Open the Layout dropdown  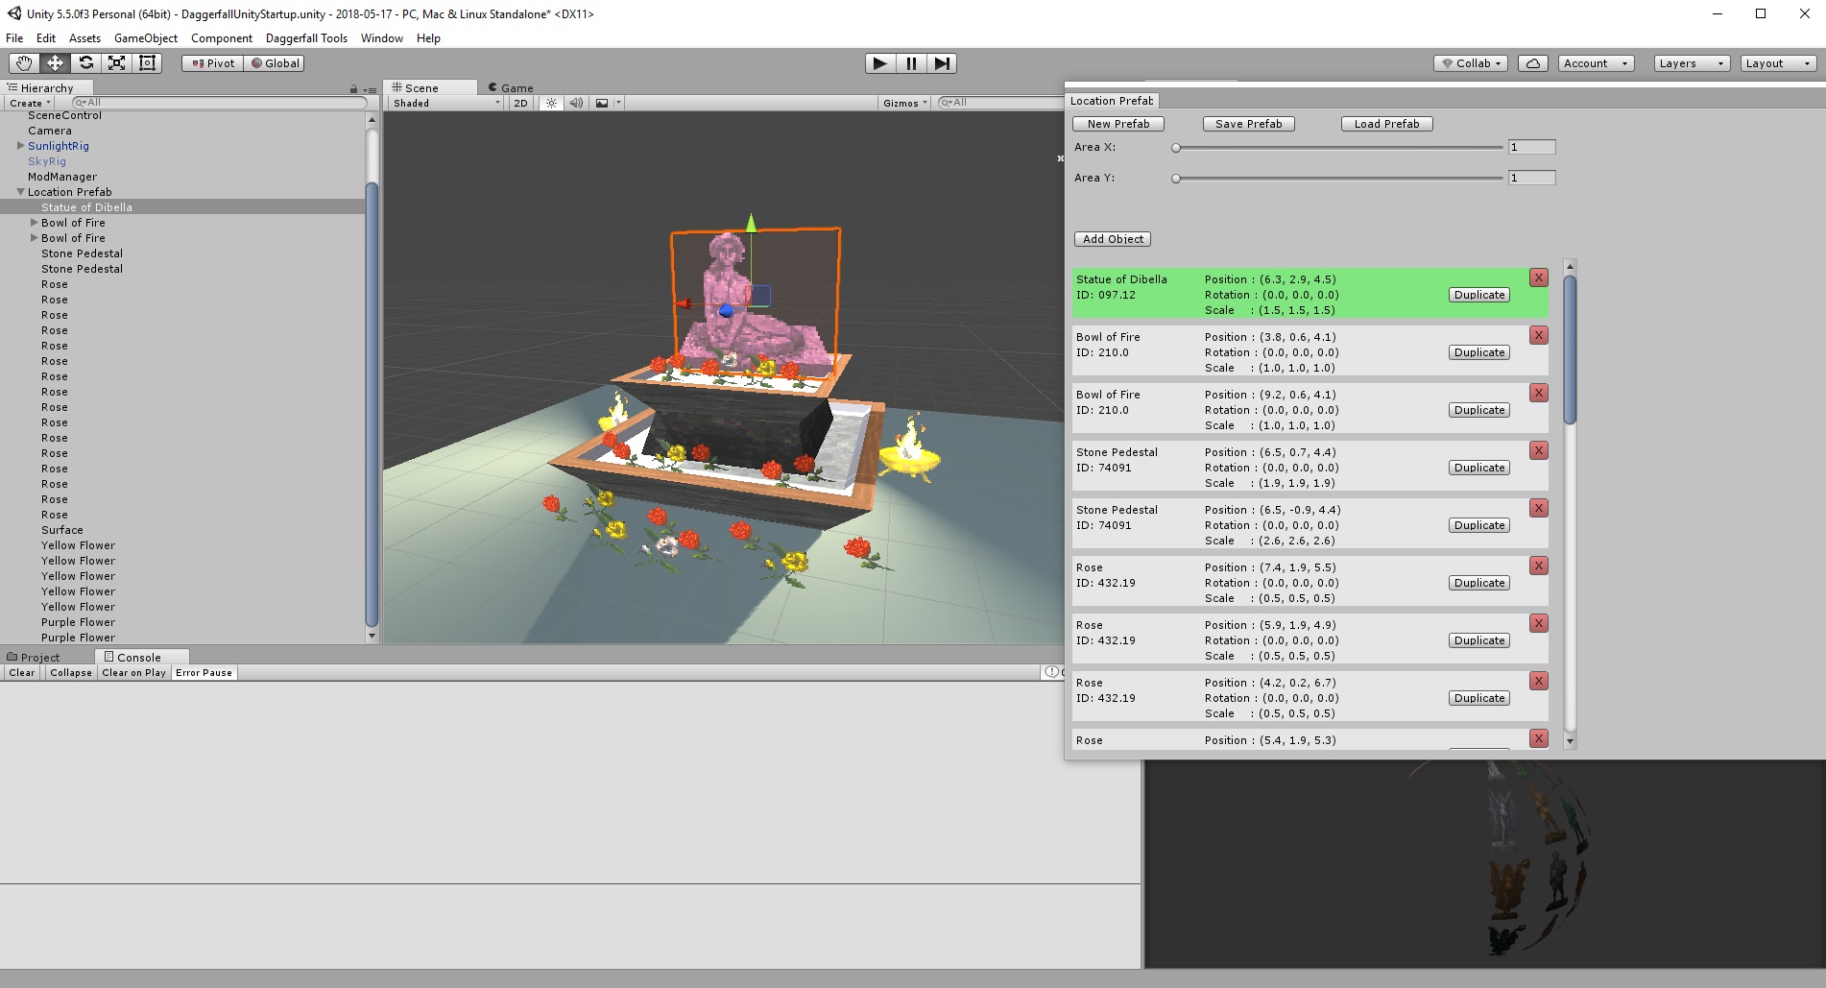coord(1778,63)
